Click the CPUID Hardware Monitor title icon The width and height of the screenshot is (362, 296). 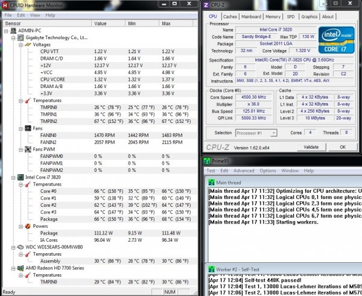[5, 5]
